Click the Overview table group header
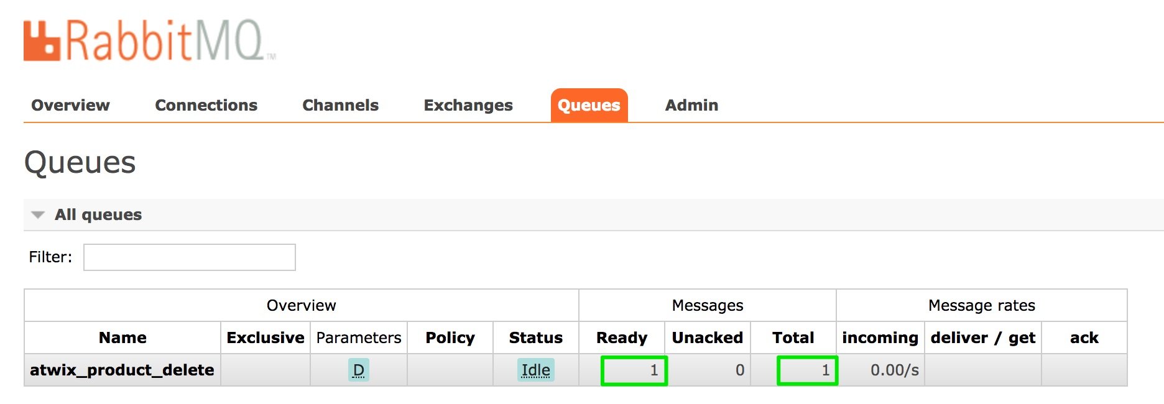This screenshot has width=1164, height=404. (302, 305)
